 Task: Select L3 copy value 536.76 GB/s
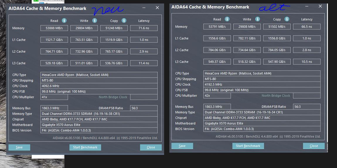[114, 63]
